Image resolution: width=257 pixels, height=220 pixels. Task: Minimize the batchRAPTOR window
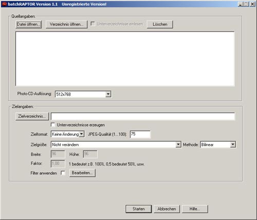[x=241, y=4]
